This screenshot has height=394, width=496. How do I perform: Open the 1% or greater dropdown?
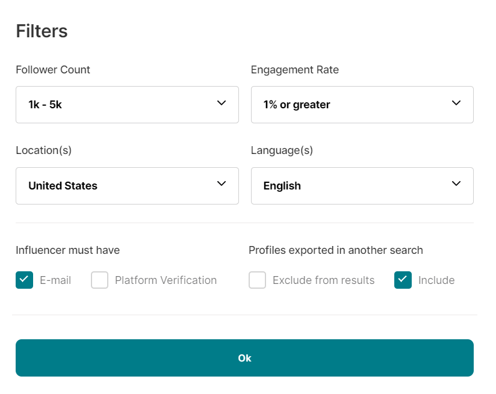362,105
